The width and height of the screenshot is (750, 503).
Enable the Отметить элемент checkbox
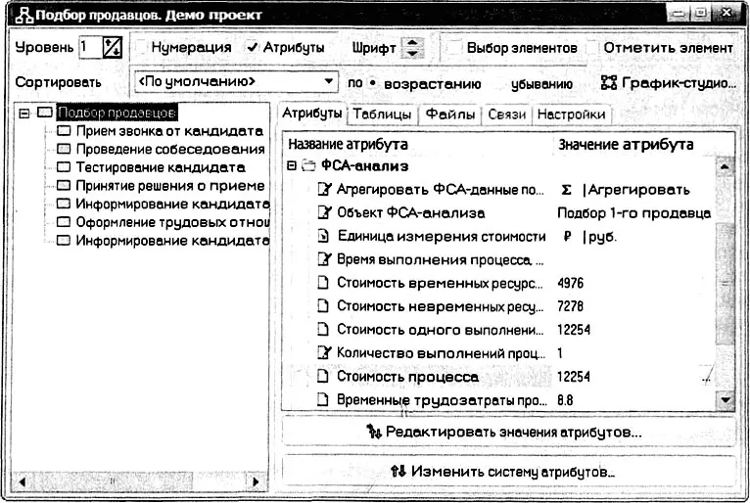592,48
